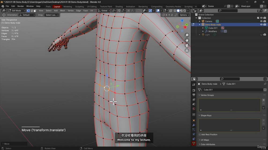Select solid viewport shading
Image resolution: width=268 pixels, height=150 pixels.
click(x=178, y=11)
